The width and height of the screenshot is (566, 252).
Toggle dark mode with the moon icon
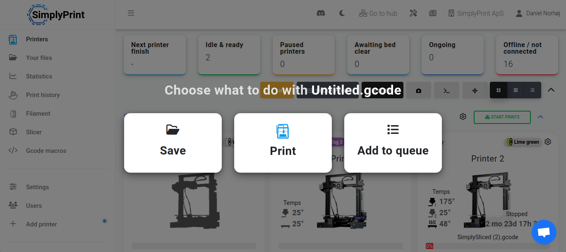(x=342, y=13)
